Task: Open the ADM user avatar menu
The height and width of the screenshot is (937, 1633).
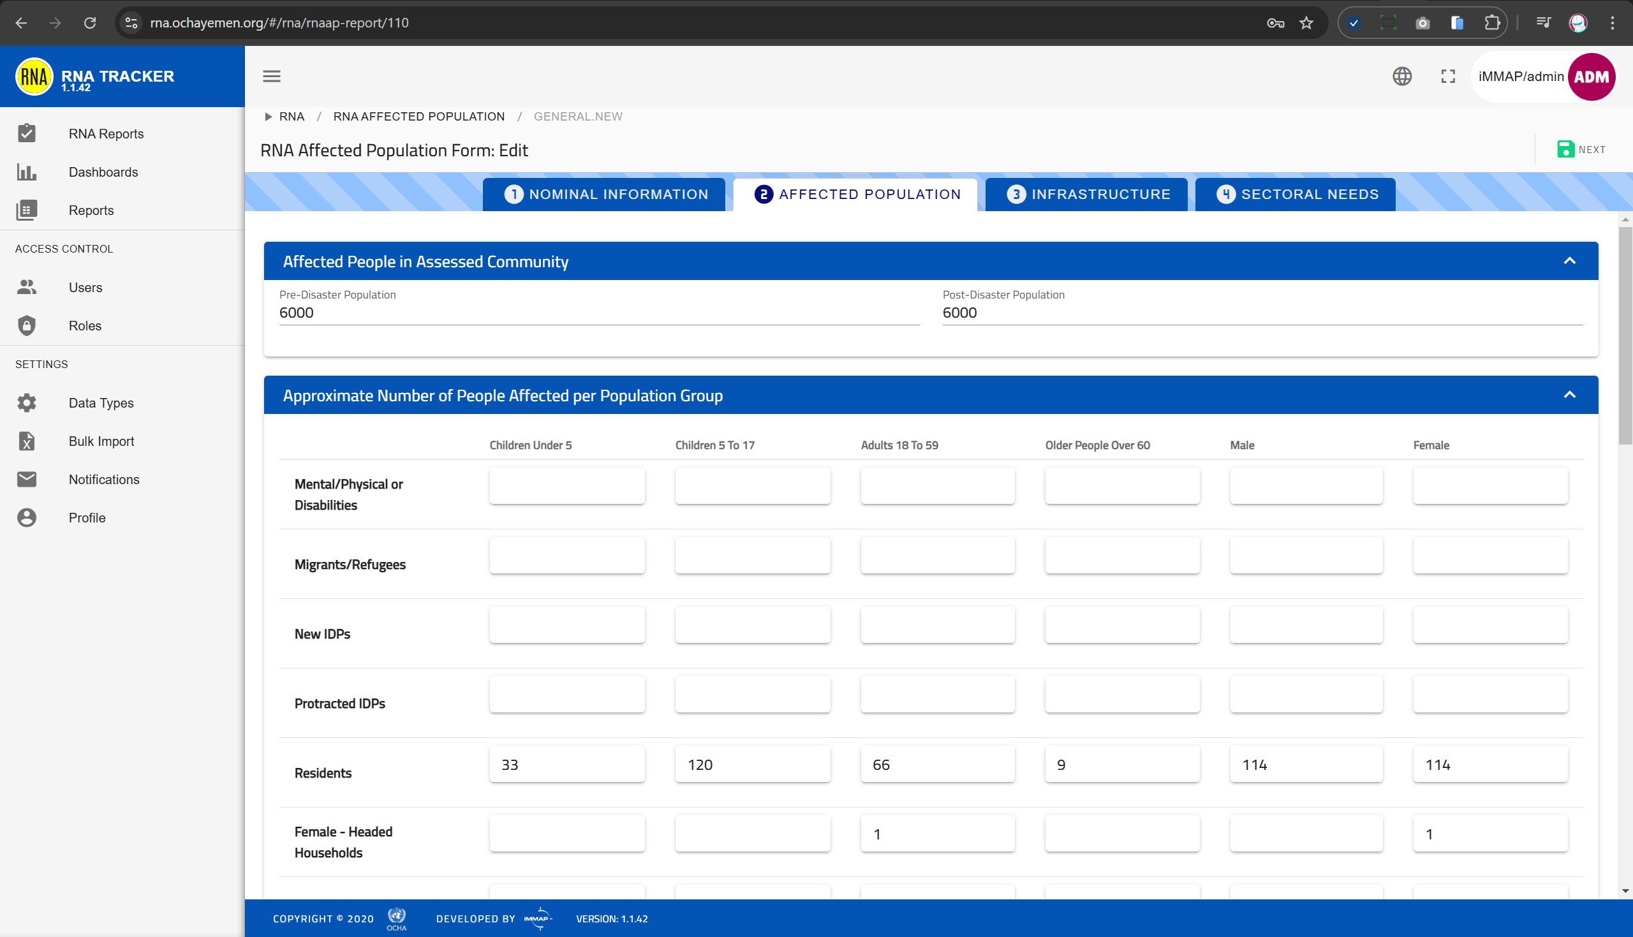Action: pos(1591,77)
